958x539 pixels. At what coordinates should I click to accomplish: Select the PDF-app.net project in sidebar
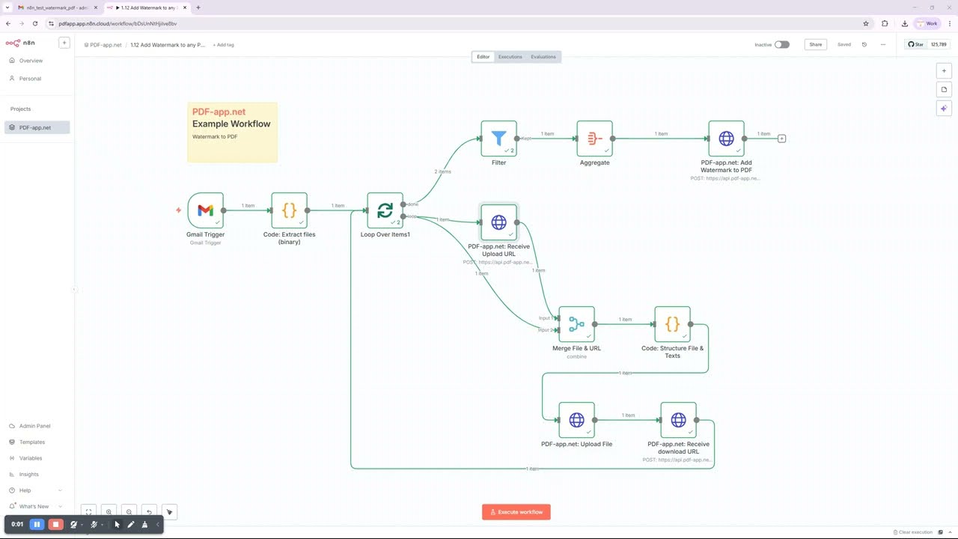coord(37,127)
